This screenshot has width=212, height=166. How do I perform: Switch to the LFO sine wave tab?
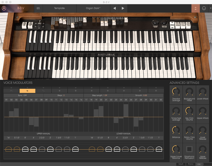(x=43, y=91)
